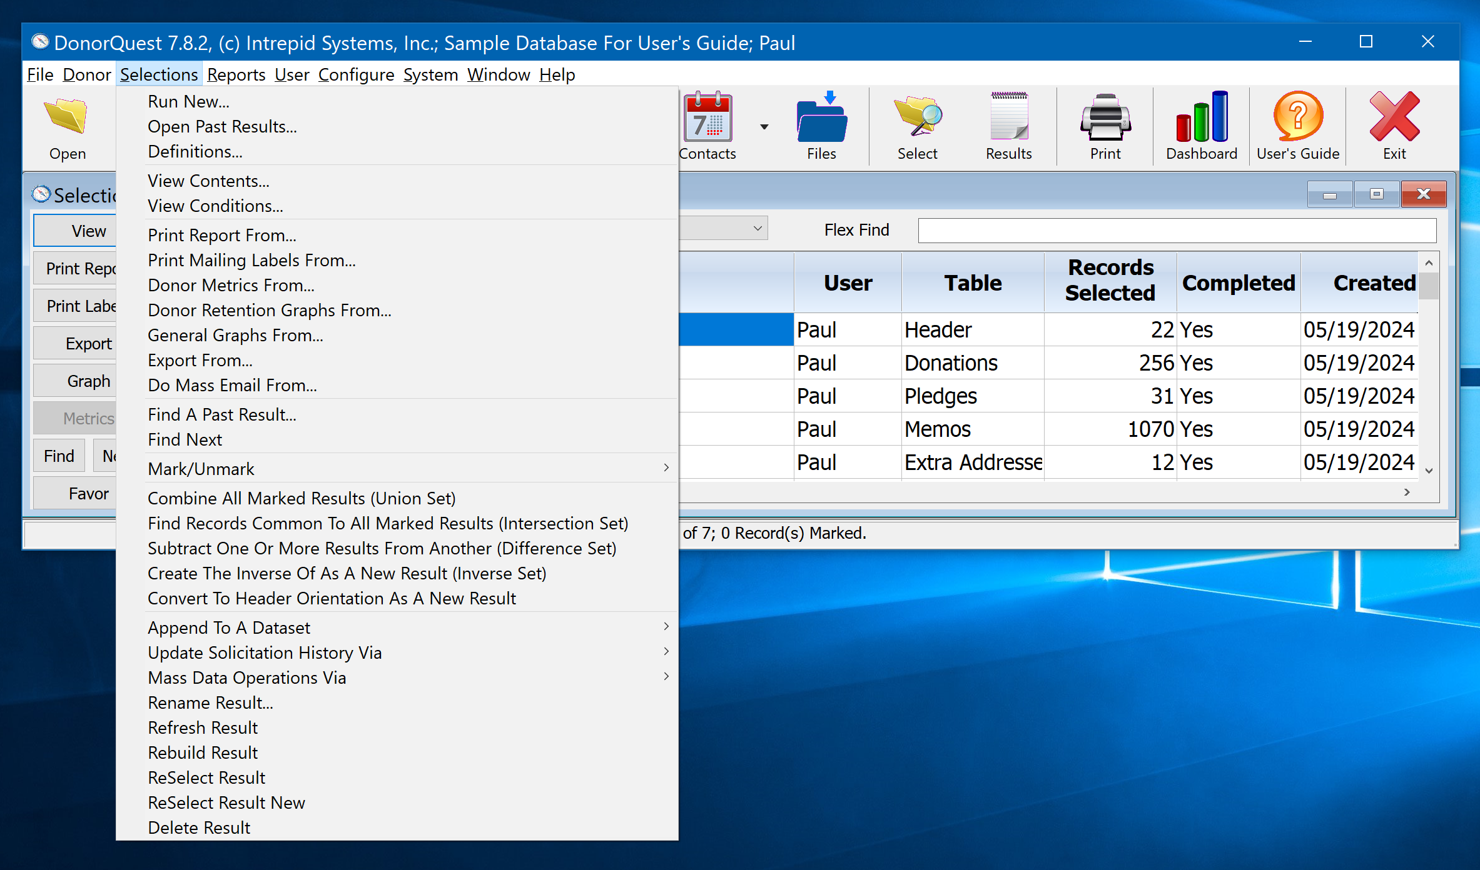Choose Find Records Common (Intersection Set)
The height and width of the screenshot is (870, 1480).
coord(397,523)
